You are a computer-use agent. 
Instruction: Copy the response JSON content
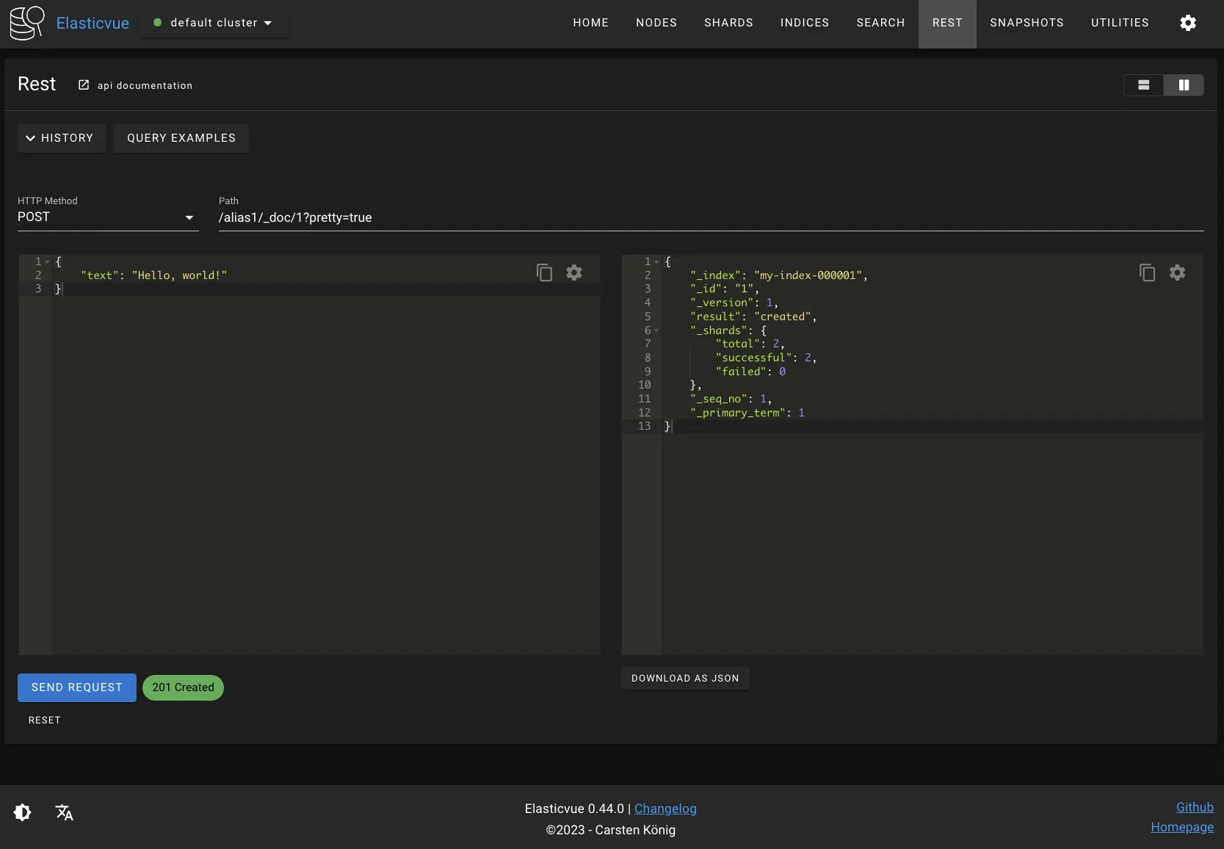coord(1147,272)
